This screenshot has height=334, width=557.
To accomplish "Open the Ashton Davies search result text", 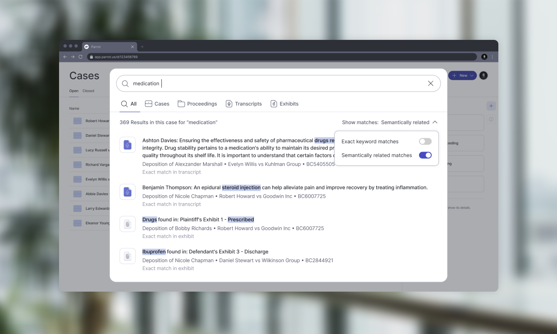I will click(238, 148).
